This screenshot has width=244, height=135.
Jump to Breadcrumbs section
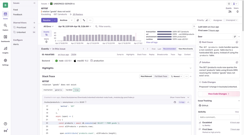point(162,54)
